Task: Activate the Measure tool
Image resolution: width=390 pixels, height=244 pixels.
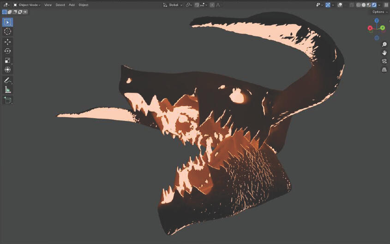Action: (7, 89)
